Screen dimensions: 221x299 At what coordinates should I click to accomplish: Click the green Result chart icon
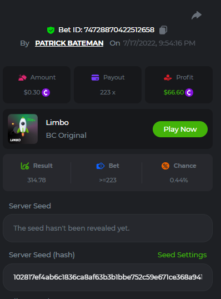point(25,166)
